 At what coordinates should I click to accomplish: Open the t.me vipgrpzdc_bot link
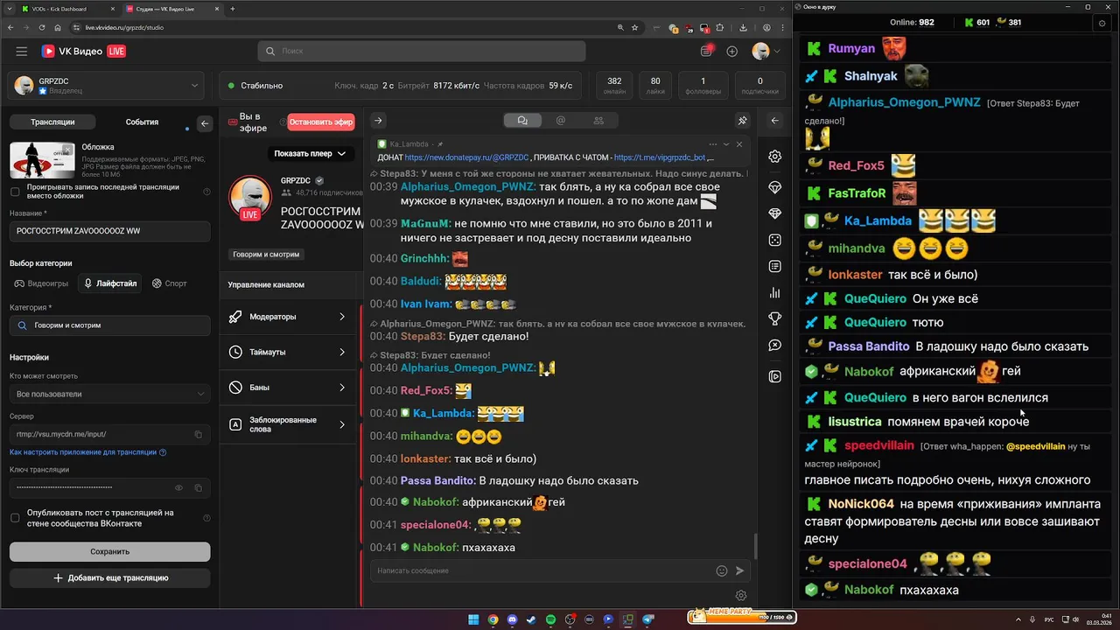point(660,157)
